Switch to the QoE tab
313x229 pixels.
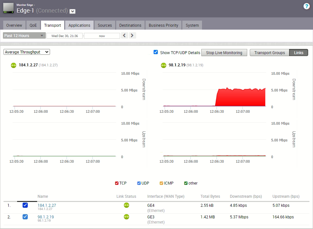(x=33, y=25)
